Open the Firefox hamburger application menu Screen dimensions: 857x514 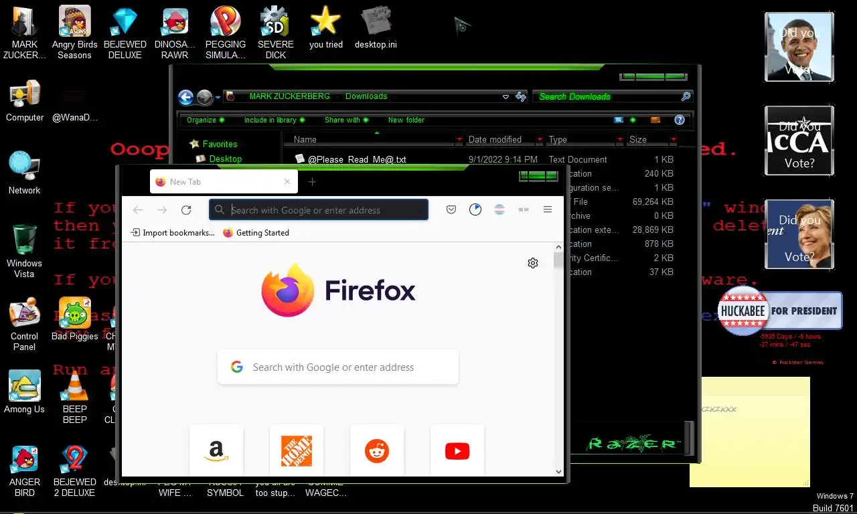pyautogui.click(x=548, y=209)
